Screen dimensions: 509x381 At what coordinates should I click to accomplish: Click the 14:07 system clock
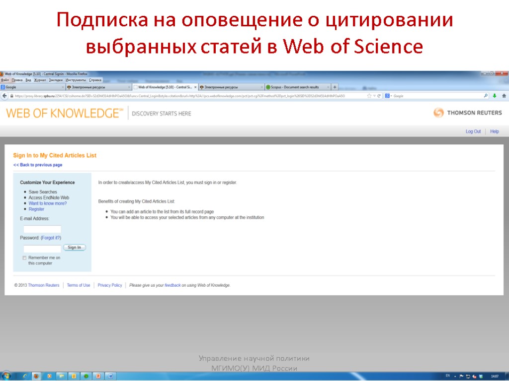495,377
